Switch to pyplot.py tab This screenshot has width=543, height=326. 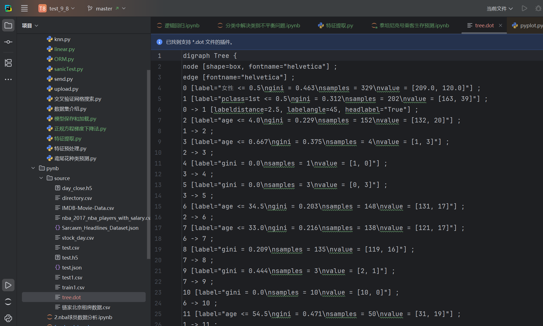pyautogui.click(x=528, y=25)
